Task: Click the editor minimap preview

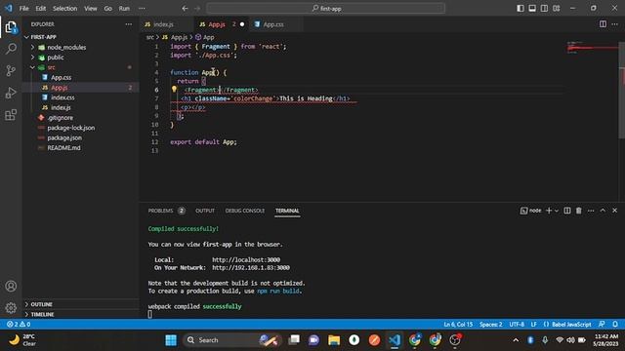Action: pos(593,48)
